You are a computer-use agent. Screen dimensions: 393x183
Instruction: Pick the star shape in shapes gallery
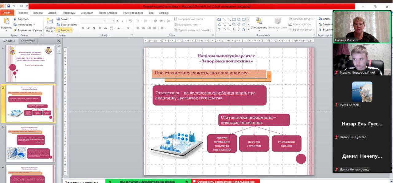pyautogui.click(x=244, y=29)
